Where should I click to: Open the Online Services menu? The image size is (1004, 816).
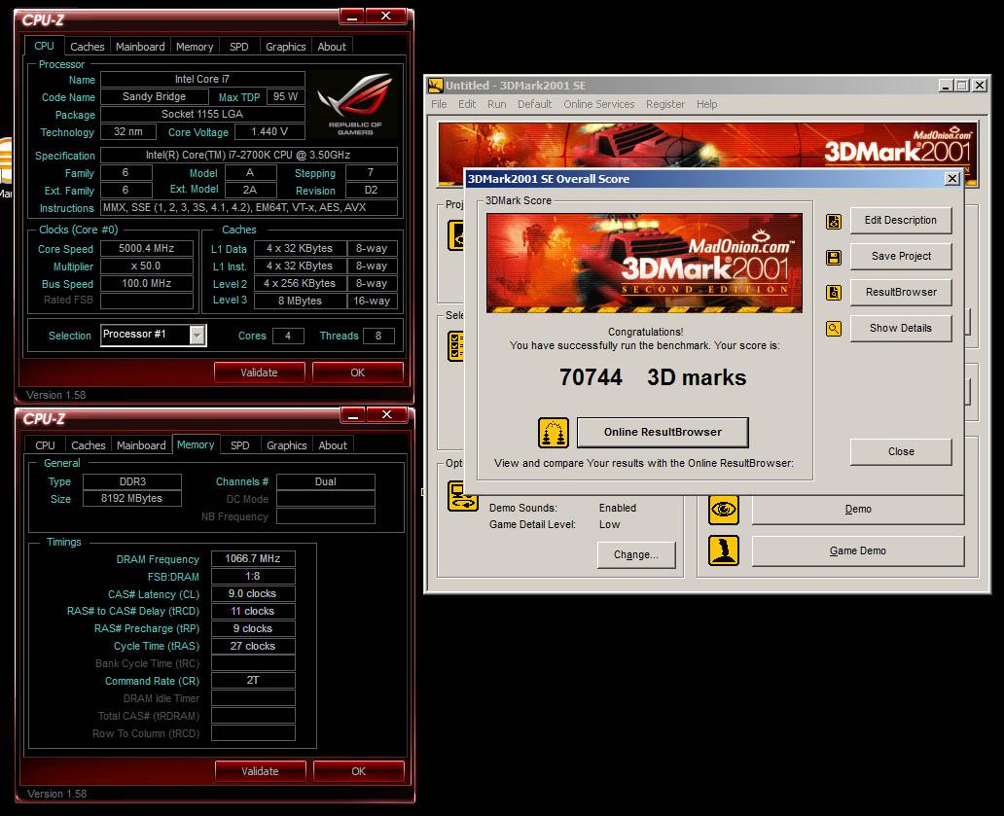(x=598, y=104)
